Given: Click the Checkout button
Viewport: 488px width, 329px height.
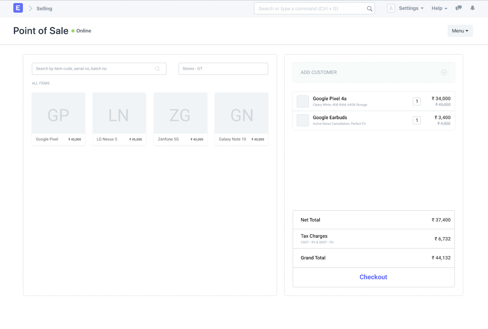Looking at the screenshot, I should [x=374, y=277].
